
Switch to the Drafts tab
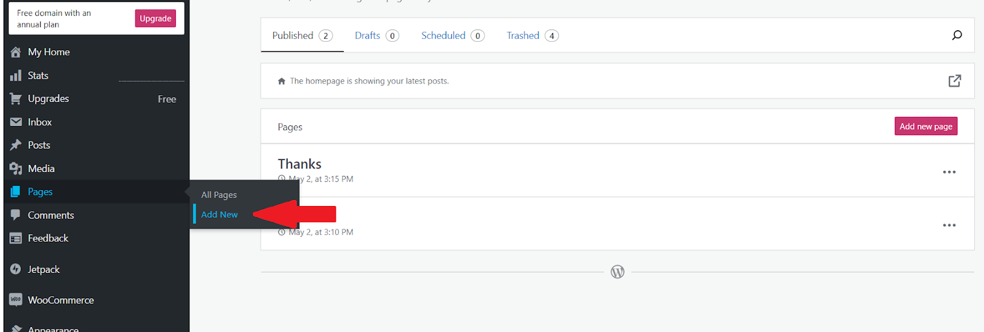[x=376, y=36]
